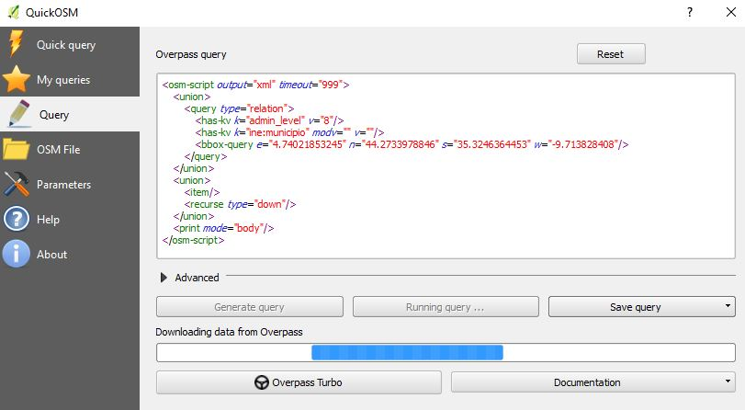Screen dimensions: 745x410
Task: Expand the Advanced section triangle
Action: 164,278
